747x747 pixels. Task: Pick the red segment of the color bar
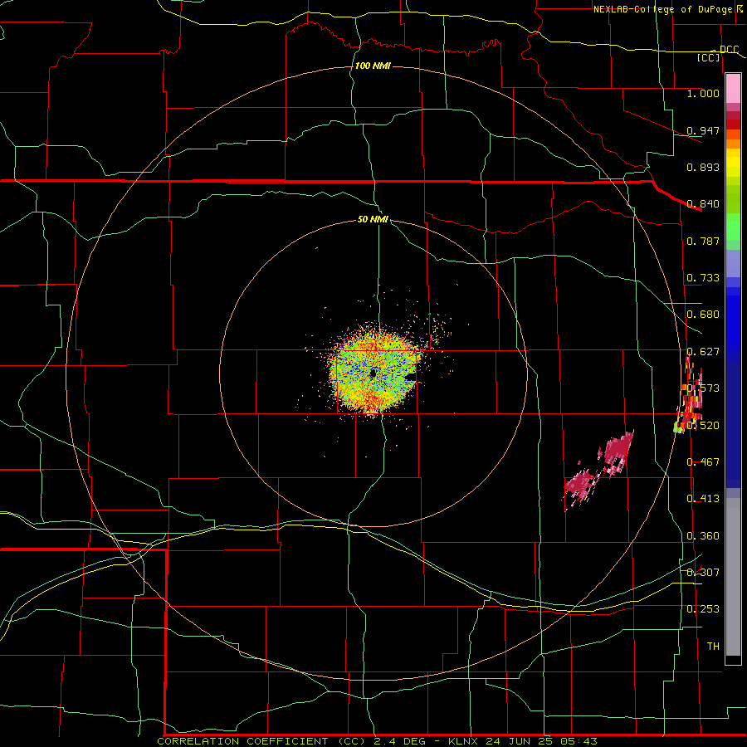click(x=733, y=124)
